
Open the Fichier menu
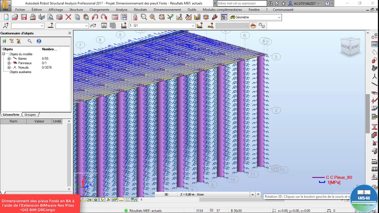pos(20,9)
